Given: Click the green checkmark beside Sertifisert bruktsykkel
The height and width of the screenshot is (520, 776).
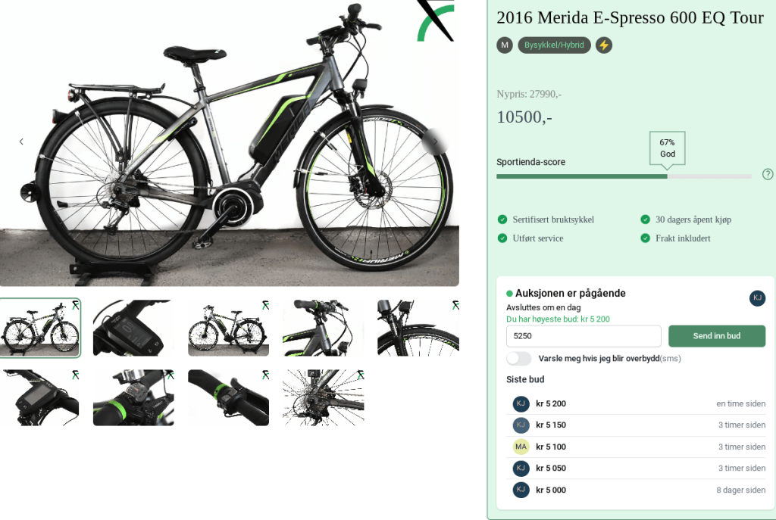Looking at the screenshot, I should pos(502,220).
